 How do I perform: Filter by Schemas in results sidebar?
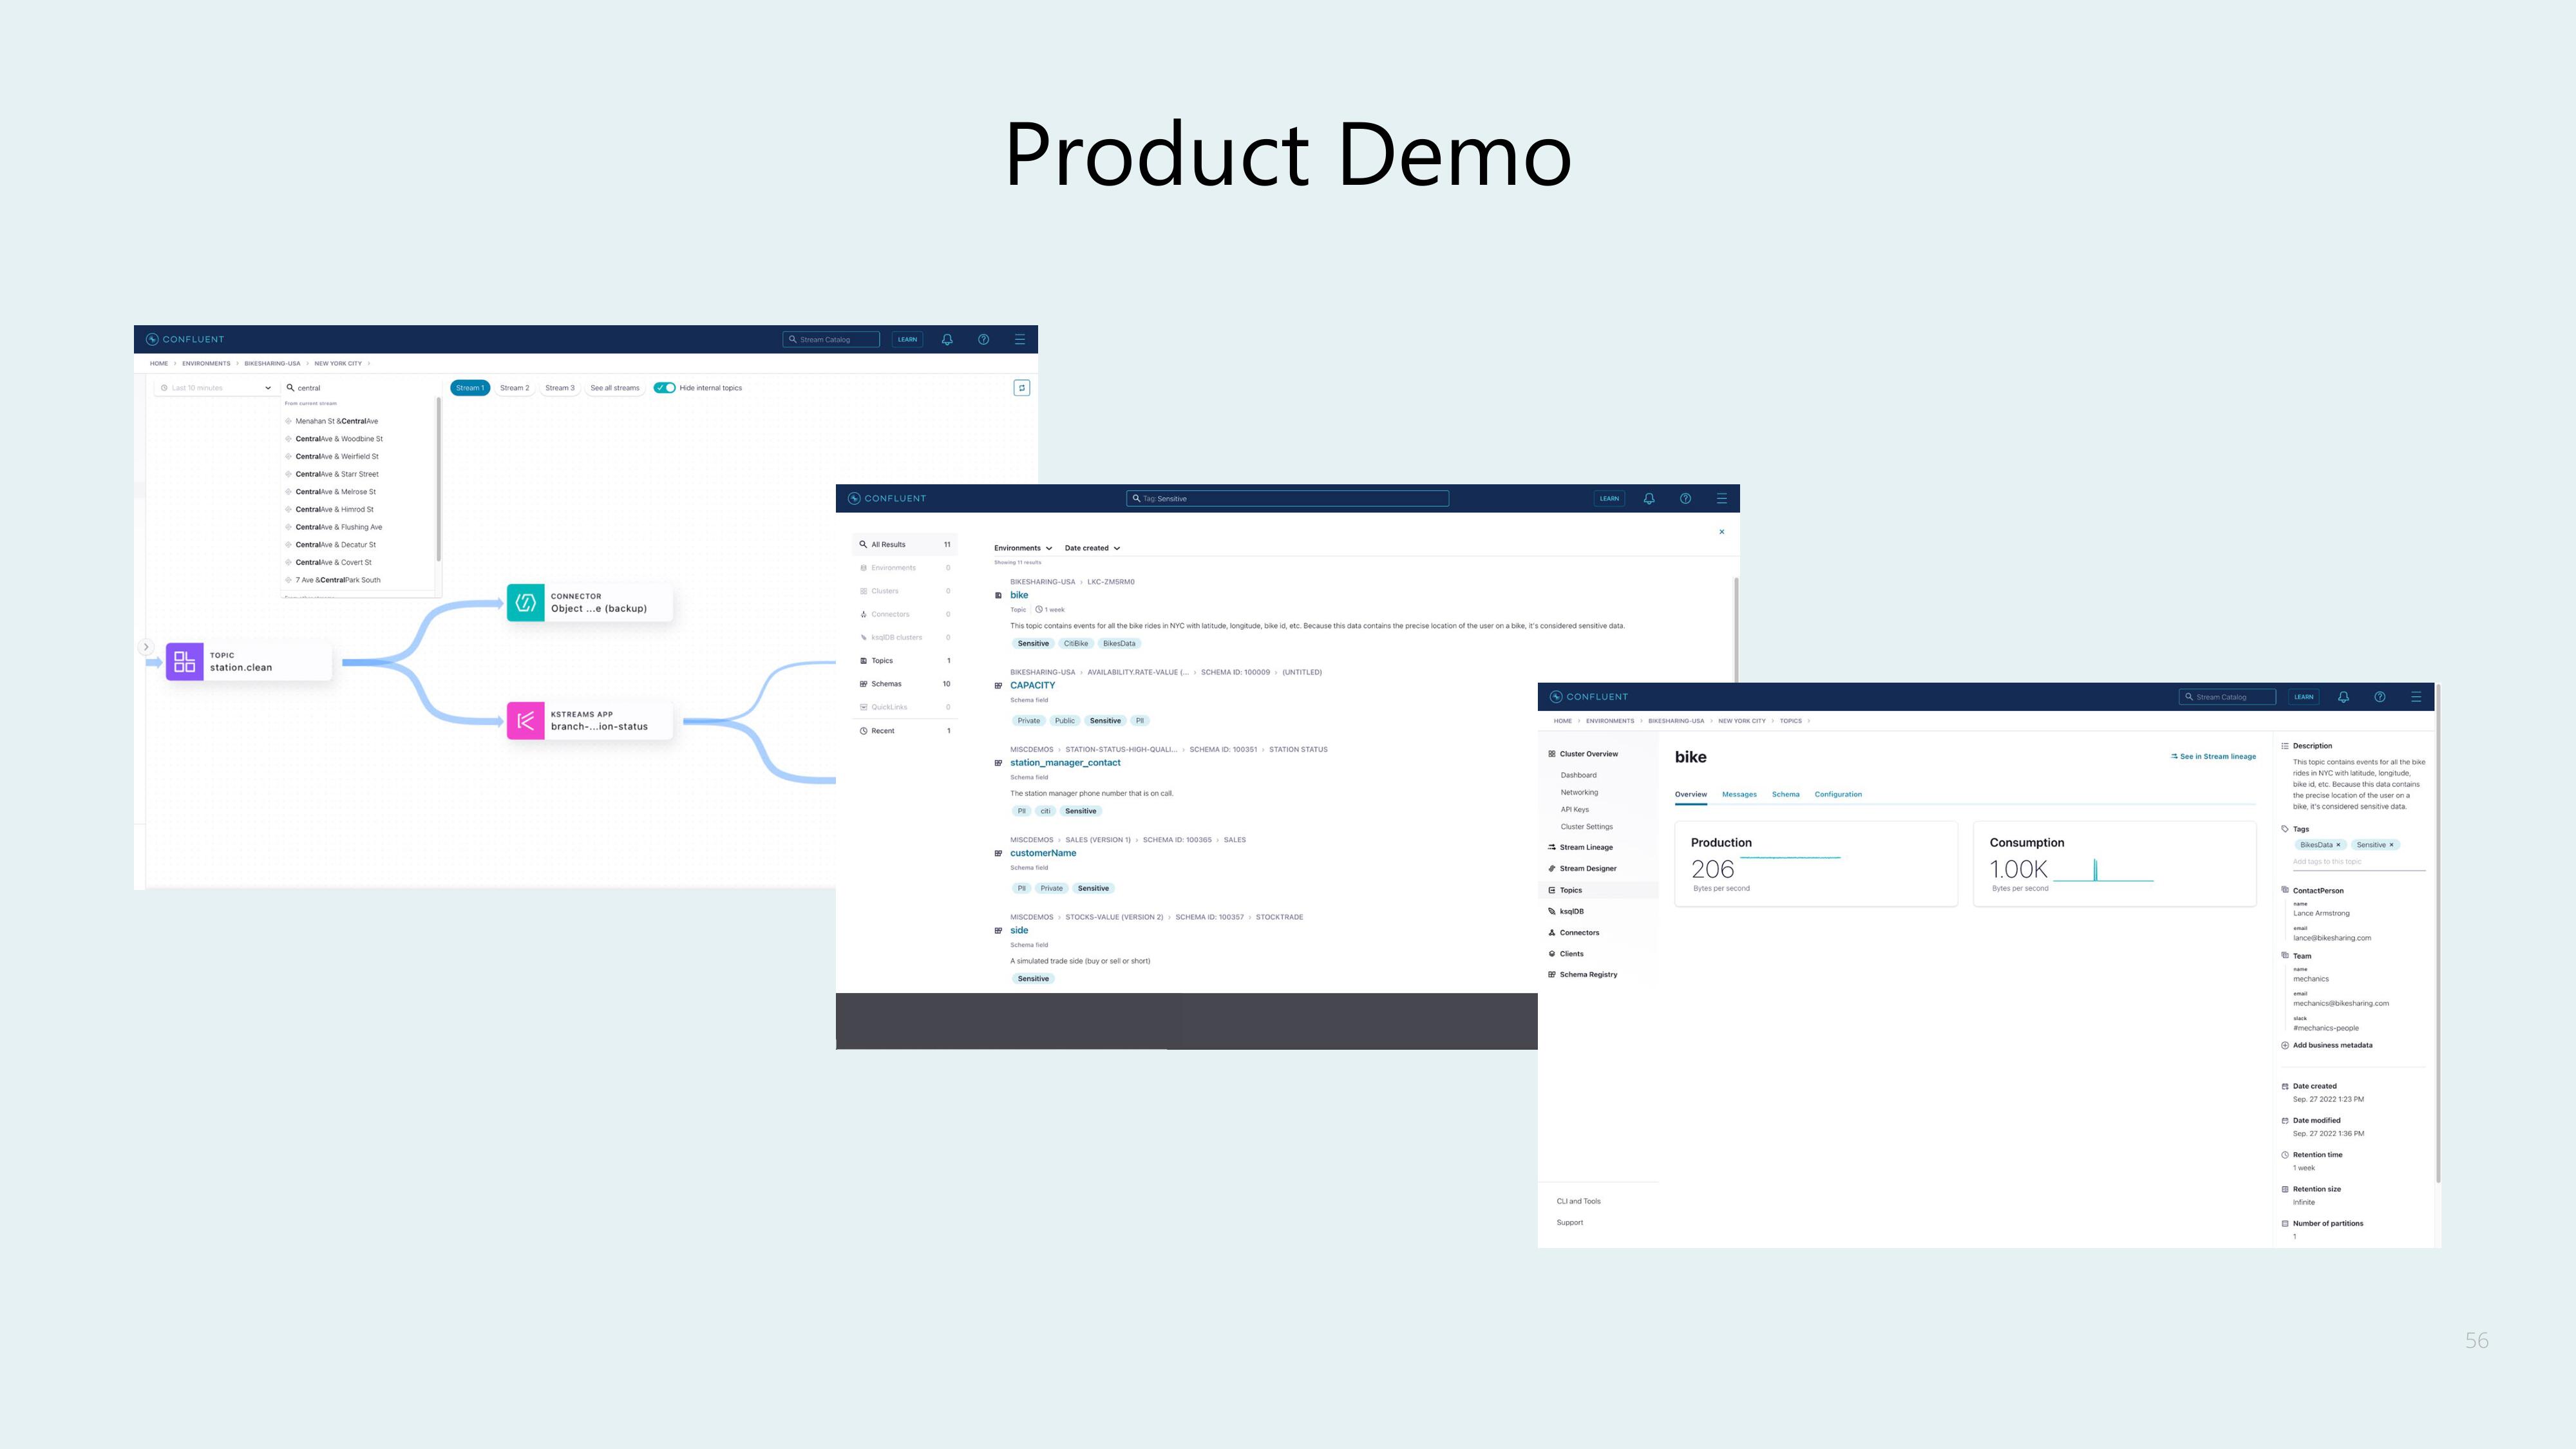click(x=905, y=684)
